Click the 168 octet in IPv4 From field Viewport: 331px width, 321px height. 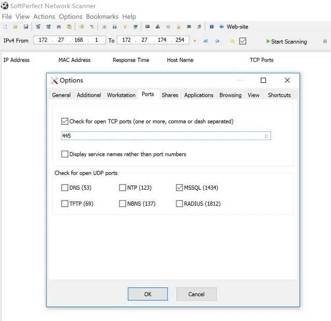[x=79, y=40]
